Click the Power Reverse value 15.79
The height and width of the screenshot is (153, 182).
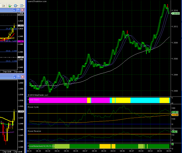point(174,132)
